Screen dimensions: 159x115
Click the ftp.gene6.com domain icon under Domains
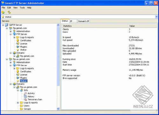18,56
